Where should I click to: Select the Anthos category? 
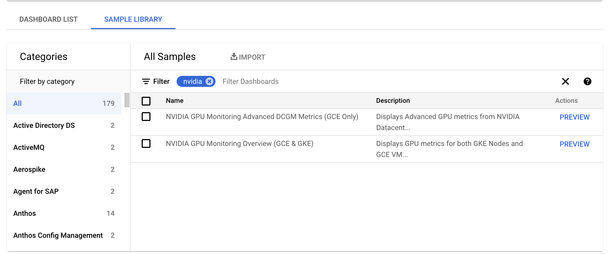click(63, 213)
